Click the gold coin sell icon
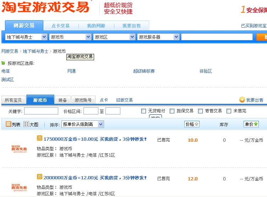 pyautogui.click(x=242, y=100)
